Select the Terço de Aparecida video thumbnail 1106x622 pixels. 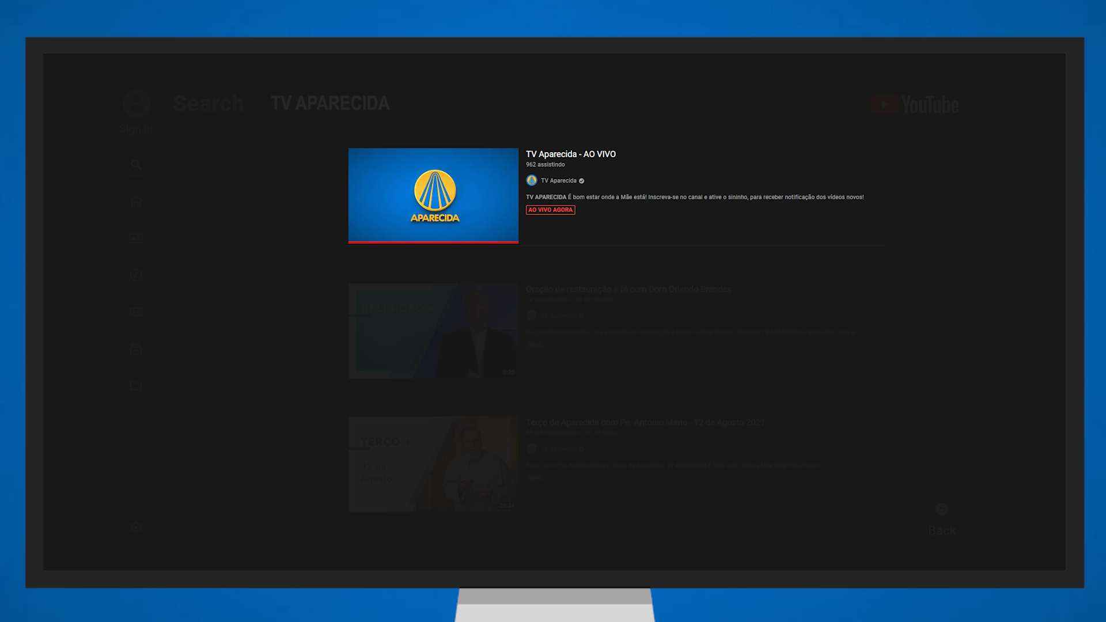(x=433, y=464)
